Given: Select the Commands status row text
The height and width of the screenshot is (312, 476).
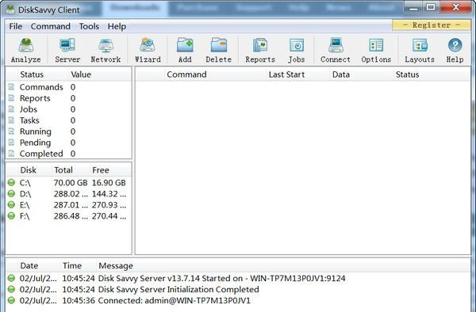Looking at the screenshot, I should pos(41,87).
